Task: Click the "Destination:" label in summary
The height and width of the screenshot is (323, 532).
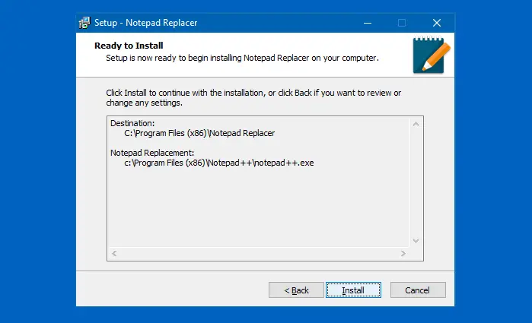Action: pyautogui.click(x=132, y=123)
